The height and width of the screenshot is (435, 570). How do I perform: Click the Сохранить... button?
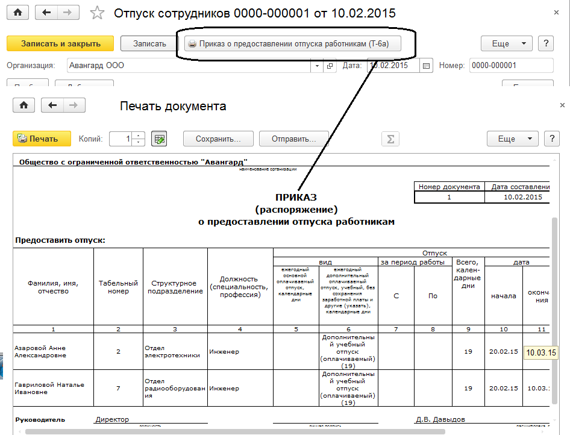tap(218, 139)
